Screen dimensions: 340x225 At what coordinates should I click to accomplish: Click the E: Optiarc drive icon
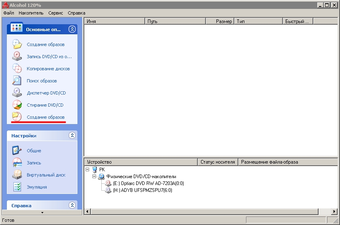(x=108, y=183)
